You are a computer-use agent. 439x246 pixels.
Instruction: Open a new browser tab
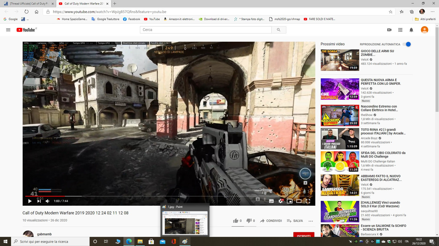pyautogui.click(x=115, y=3)
